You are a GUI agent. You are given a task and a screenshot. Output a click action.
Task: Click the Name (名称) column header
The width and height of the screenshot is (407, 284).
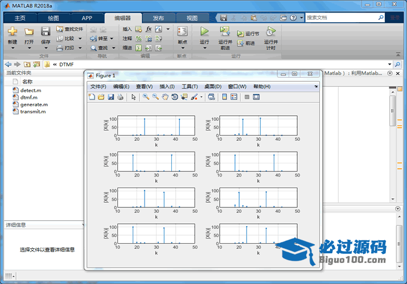(x=27, y=82)
